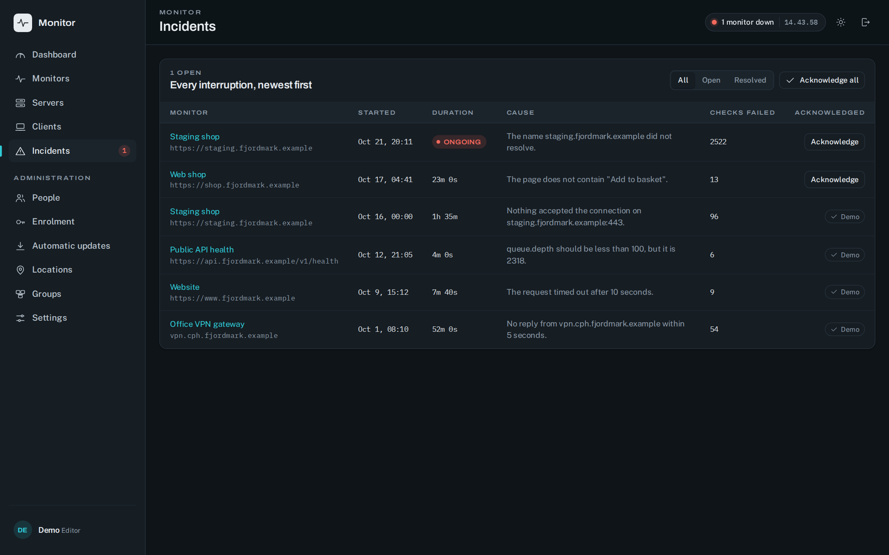Screen dimensions: 889x555
Task: Open Clients via its laptop icon
Action: click(20, 127)
